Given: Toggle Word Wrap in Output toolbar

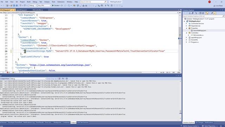Looking at the screenshot, I should click(63, 79).
